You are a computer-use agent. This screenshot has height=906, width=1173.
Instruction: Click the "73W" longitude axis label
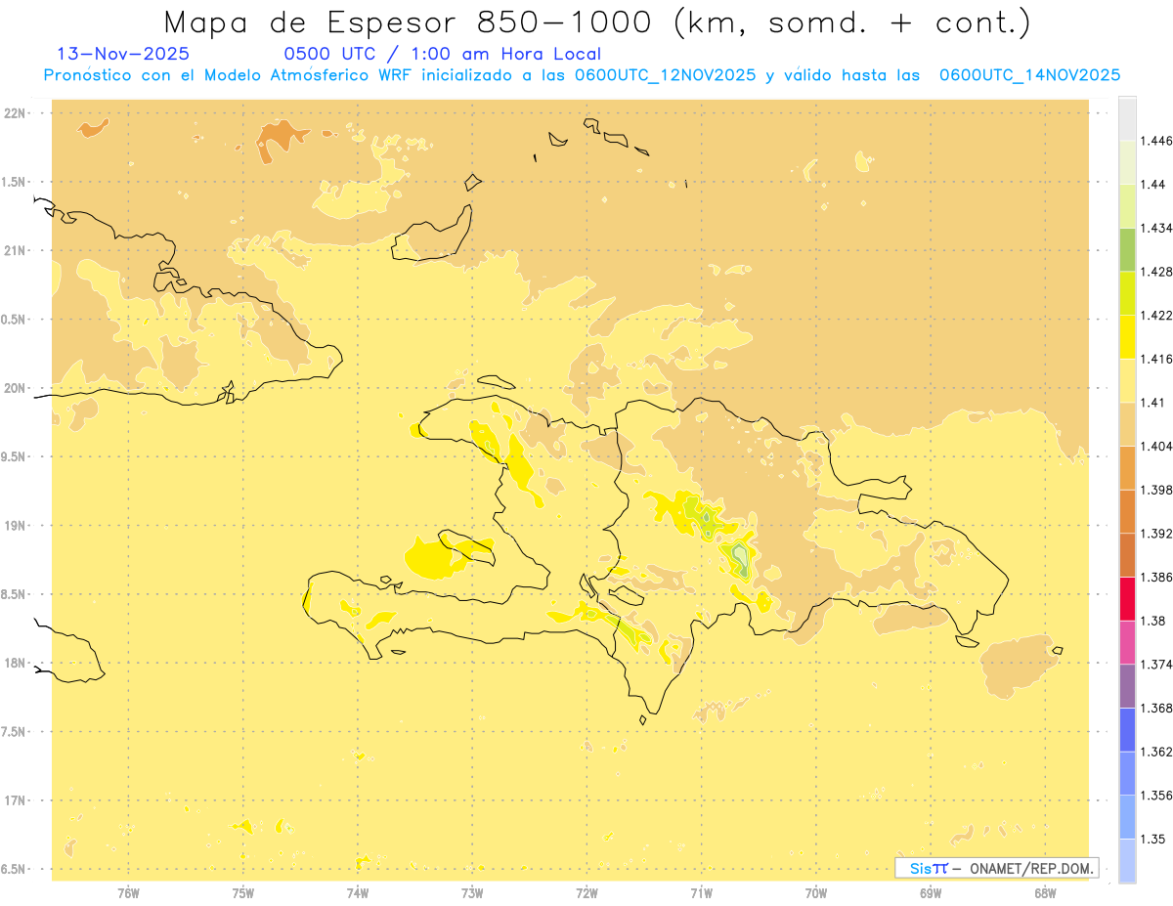(472, 893)
